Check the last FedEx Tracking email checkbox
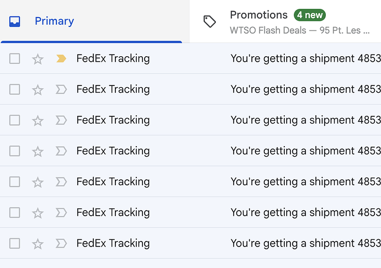The width and height of the screenshot is (381, 268). coord(15,243)
